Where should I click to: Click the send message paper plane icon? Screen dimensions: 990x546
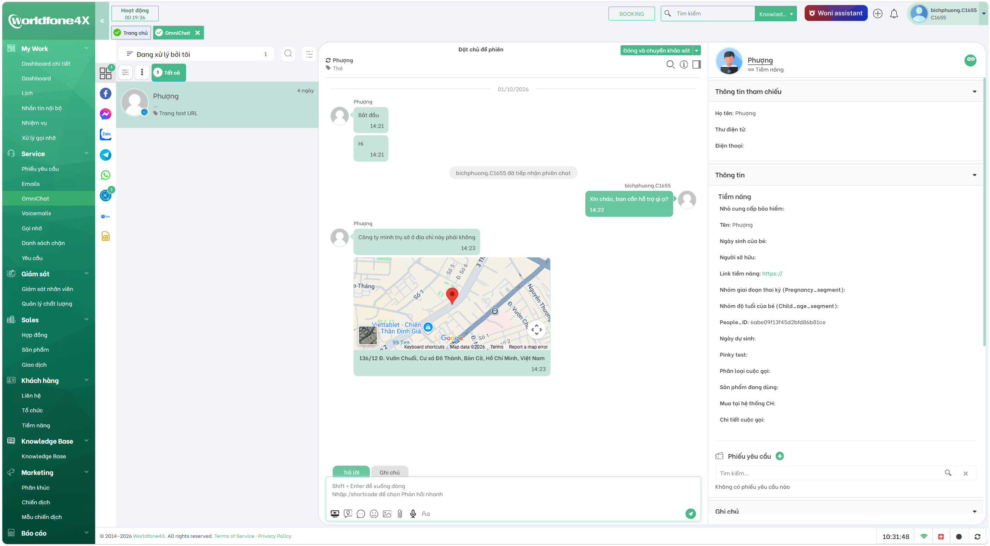(691, 514)
